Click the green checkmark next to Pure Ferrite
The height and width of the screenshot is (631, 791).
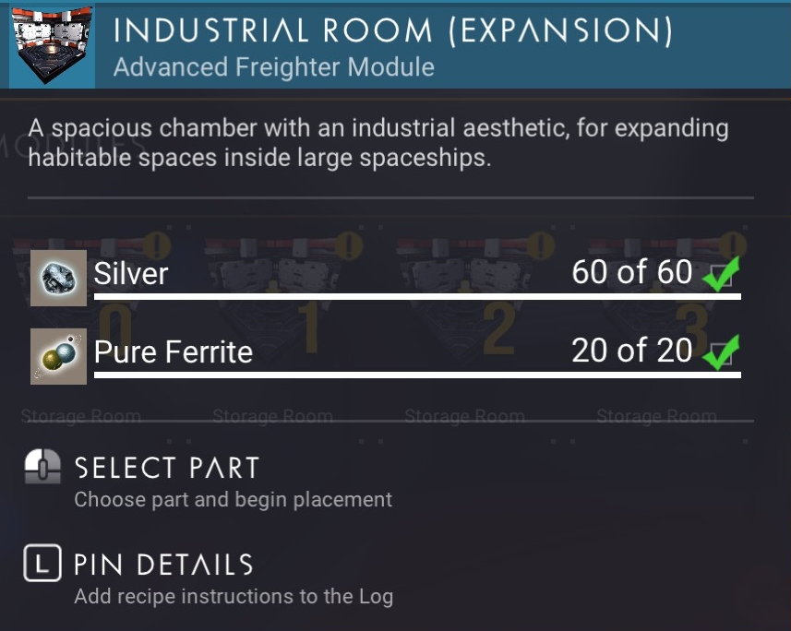722,352
